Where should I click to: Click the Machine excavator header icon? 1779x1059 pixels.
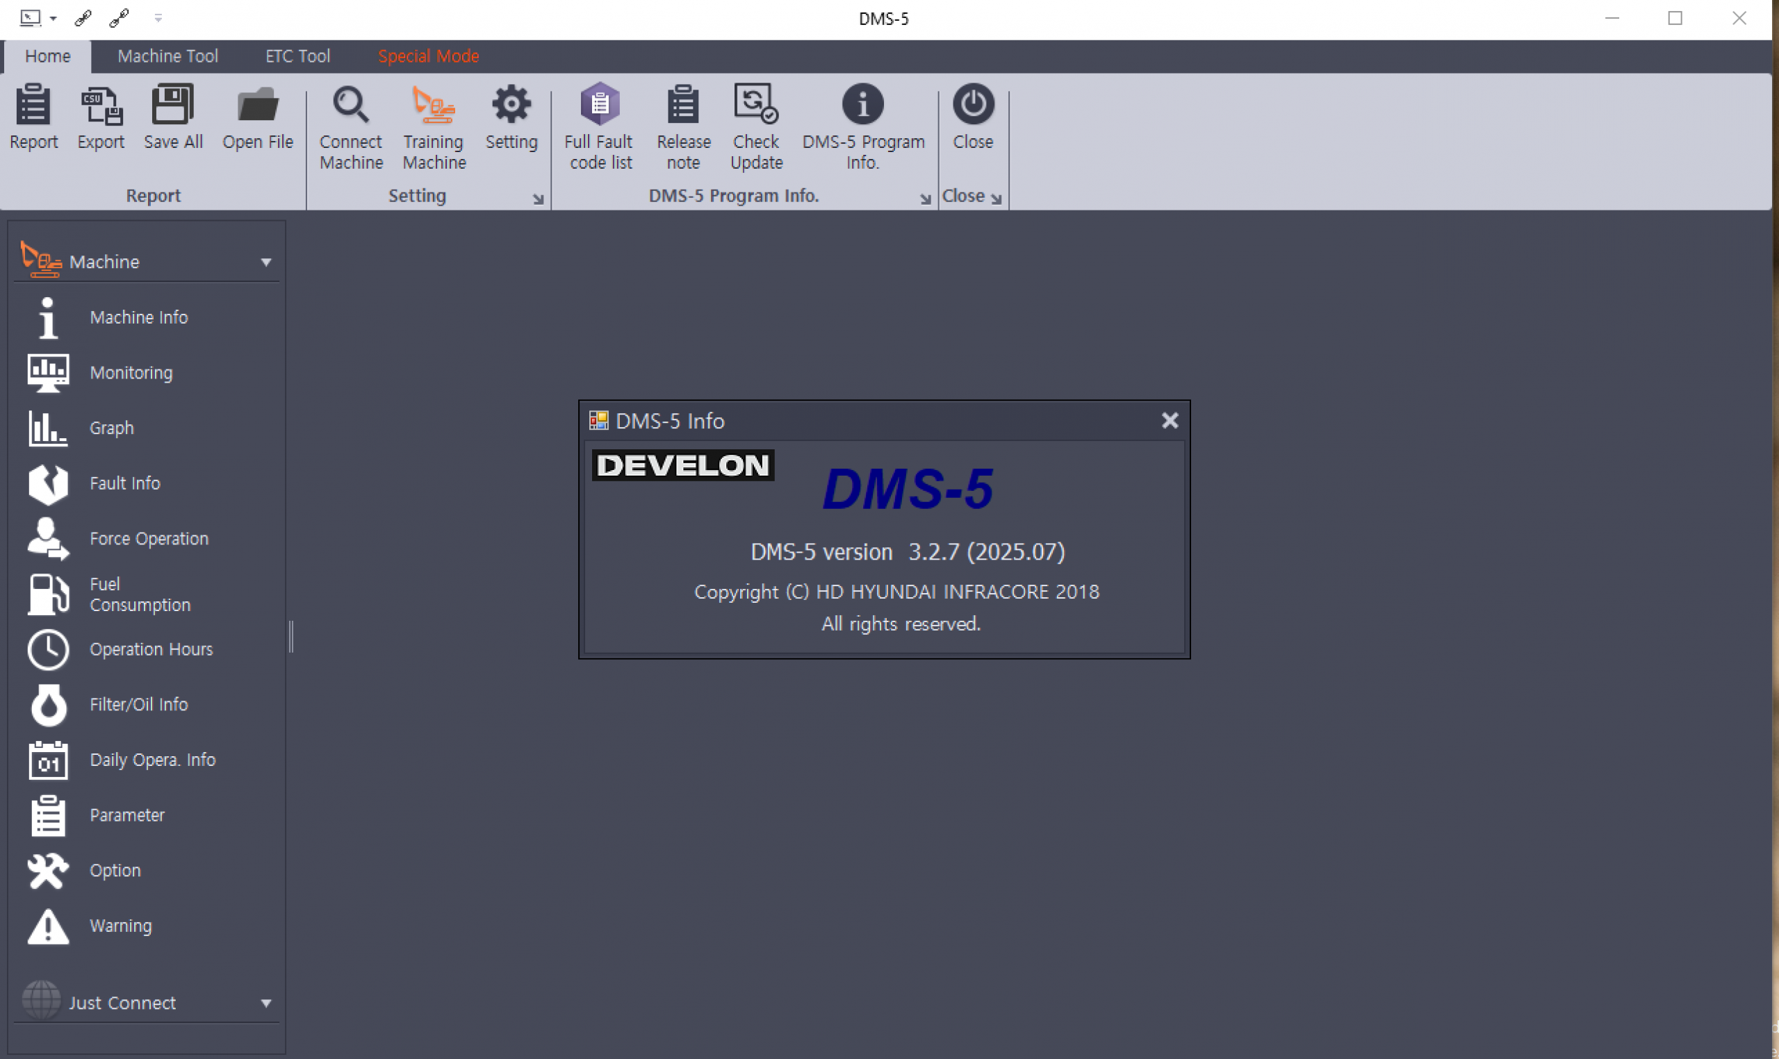coord(41,259)
